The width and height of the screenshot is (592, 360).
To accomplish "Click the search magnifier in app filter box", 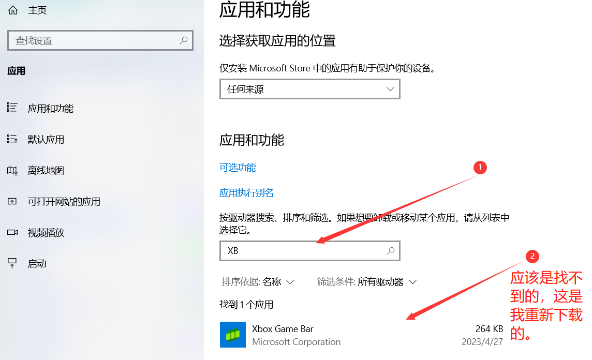I will coord(390,251).
